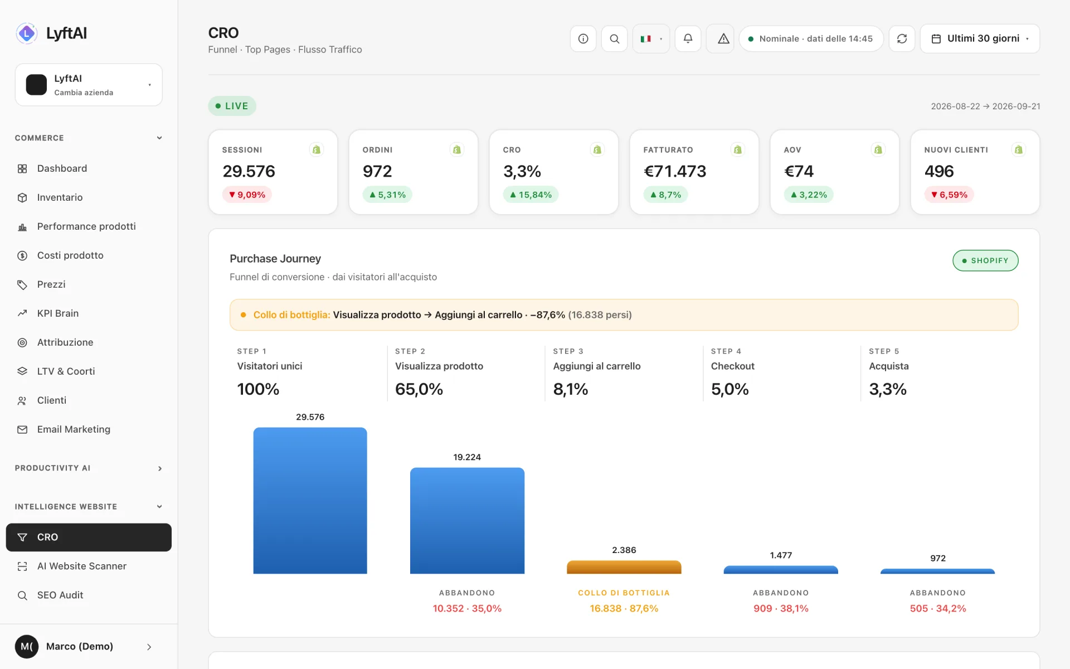This screenshot has width=1070, height=669.
Task: Open Dashboard from the sidebar
Action: 89,168
